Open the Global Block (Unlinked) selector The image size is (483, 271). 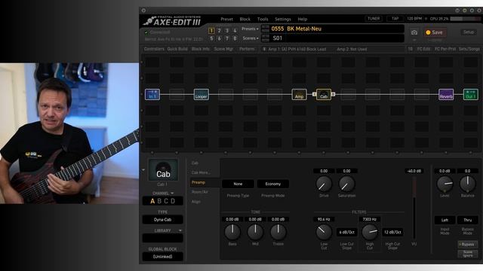tap(163, 257)
